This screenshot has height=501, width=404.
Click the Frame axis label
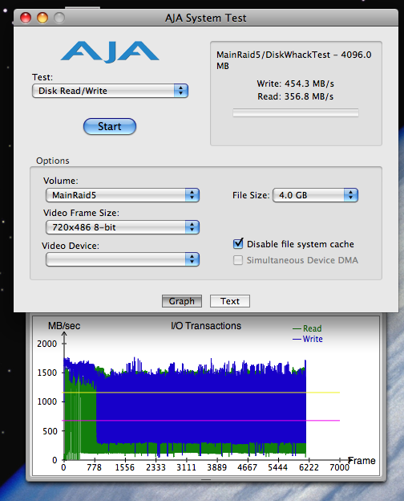coord(362,461)
